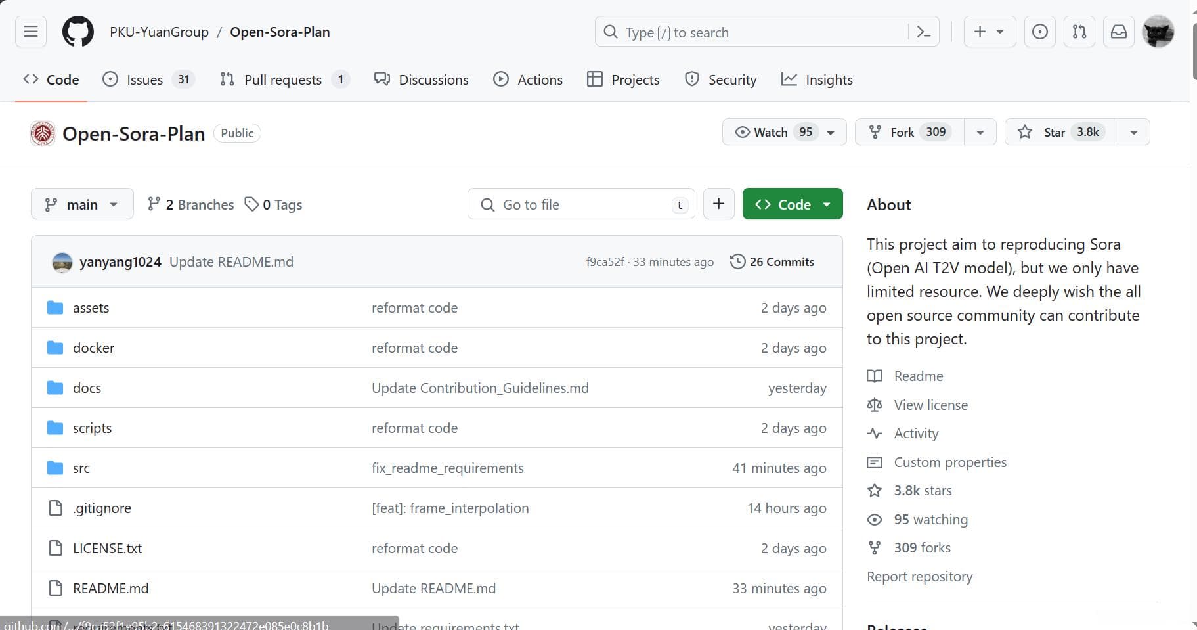The height and width of the screenshot is (630, 1197).
Task: Go to the GitHub home logo
Action: (x=78, y=32)
